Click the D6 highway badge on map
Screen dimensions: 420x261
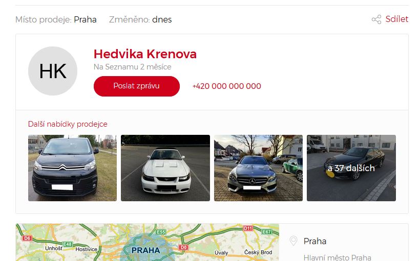tap(27, 238)
